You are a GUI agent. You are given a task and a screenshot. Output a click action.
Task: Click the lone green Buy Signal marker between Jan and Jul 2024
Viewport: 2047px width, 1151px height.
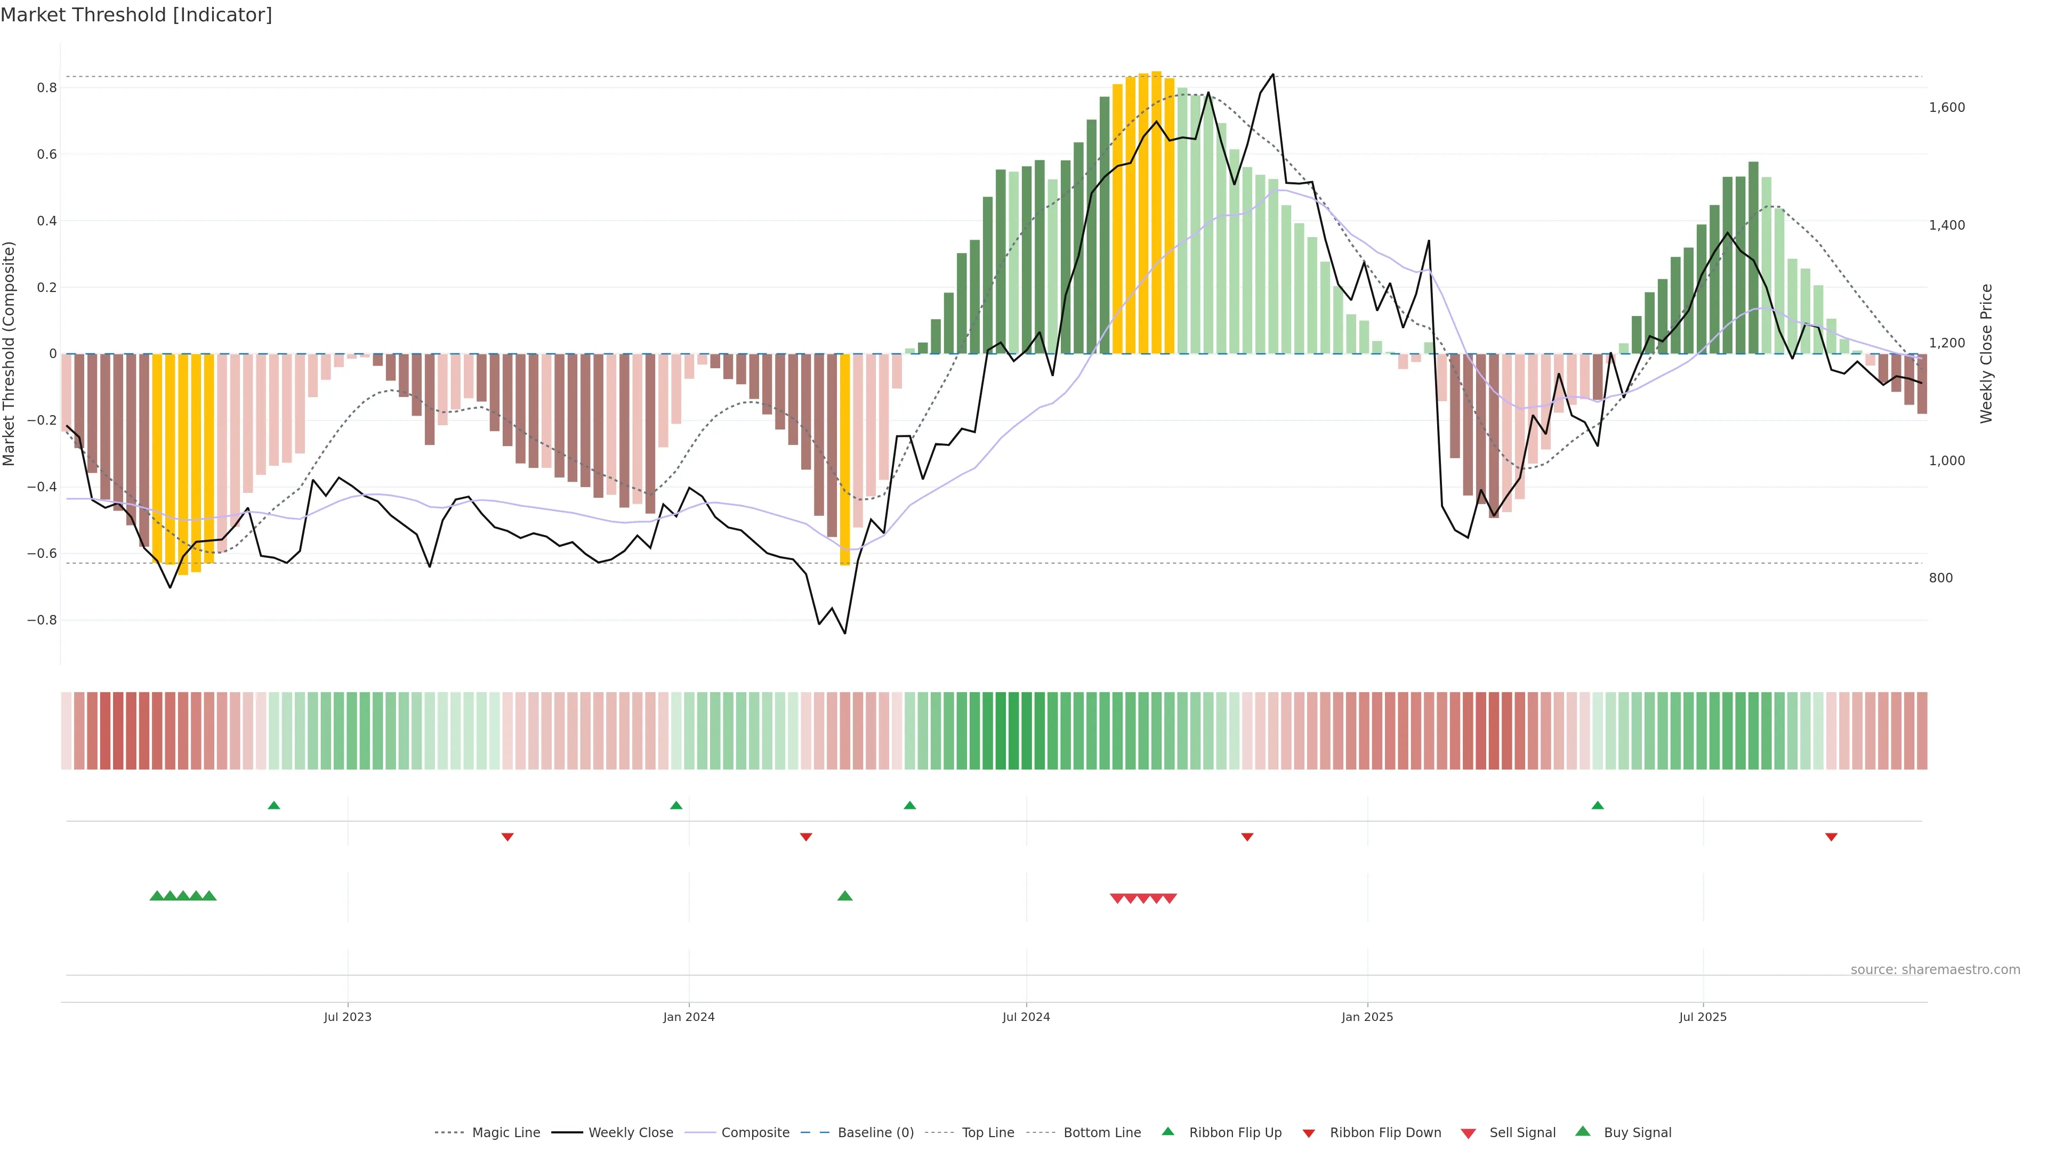point(845,896)
